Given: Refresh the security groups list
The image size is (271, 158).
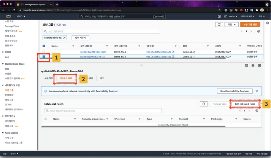Looking at the screenshot, I should [x=219, y=25].
